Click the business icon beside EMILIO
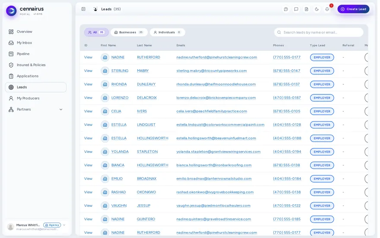This screenshot has width=380, height=238. 105,179
